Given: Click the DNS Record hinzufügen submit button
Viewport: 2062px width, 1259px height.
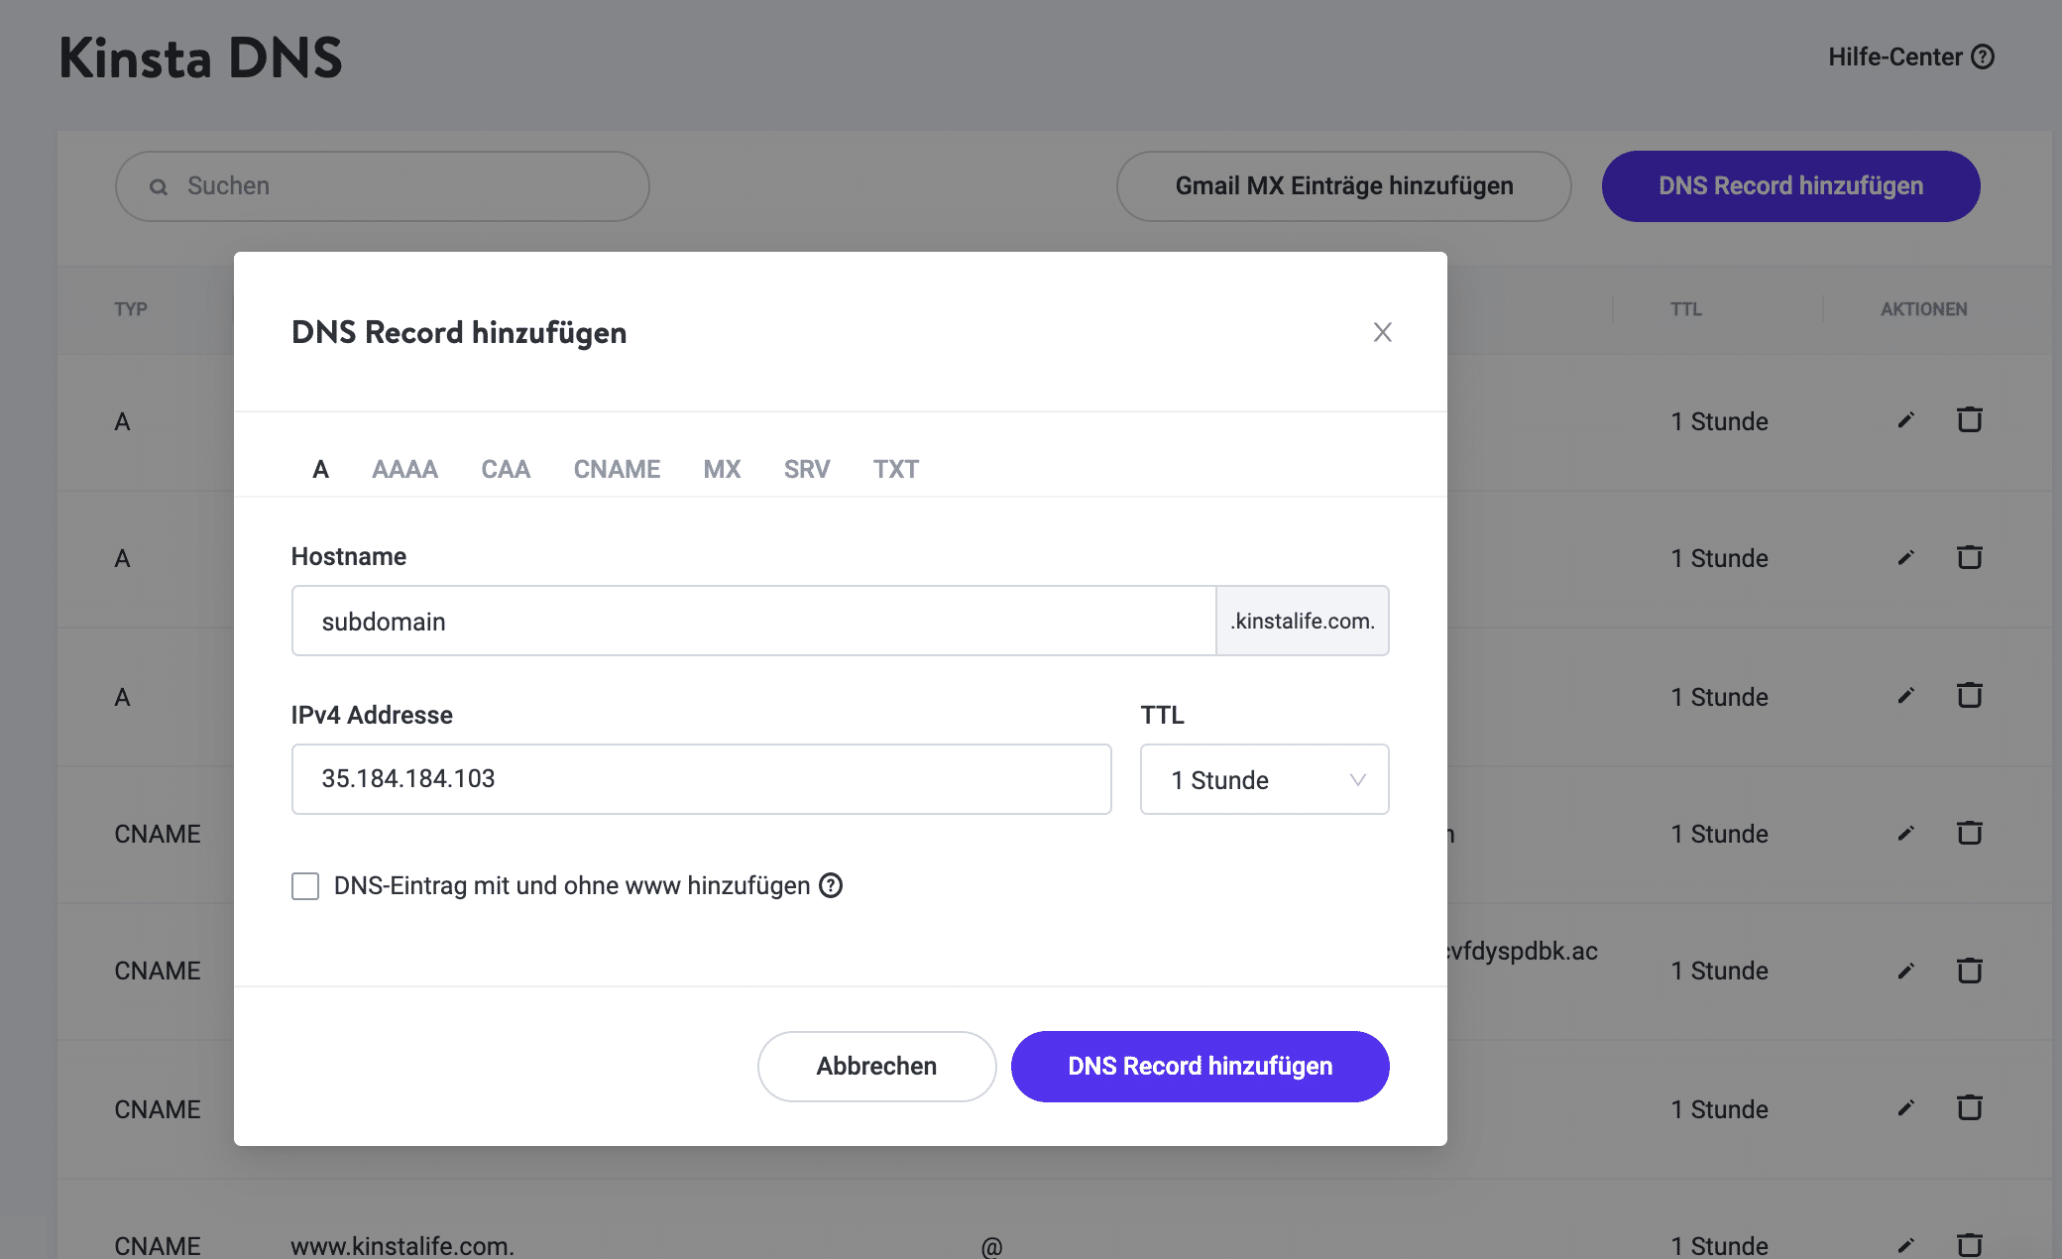Looking at the screenshot, I should tap(1200, 1066).
